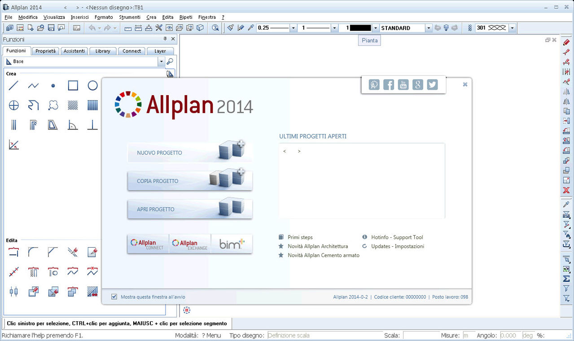Switch to the Library tab
The height and width of the screenshot is (341, 574).
(x=103, y=51)
